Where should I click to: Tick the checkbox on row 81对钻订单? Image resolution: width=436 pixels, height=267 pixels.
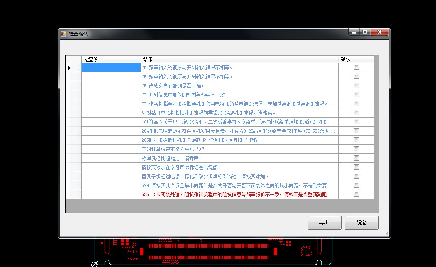356,113
